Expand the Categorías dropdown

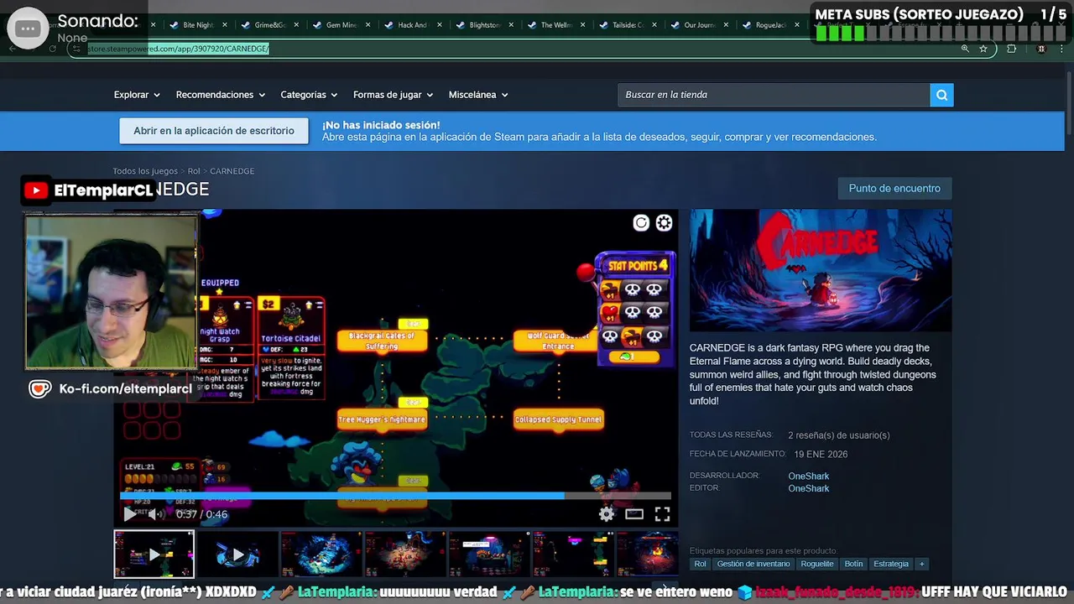(309, 95)
